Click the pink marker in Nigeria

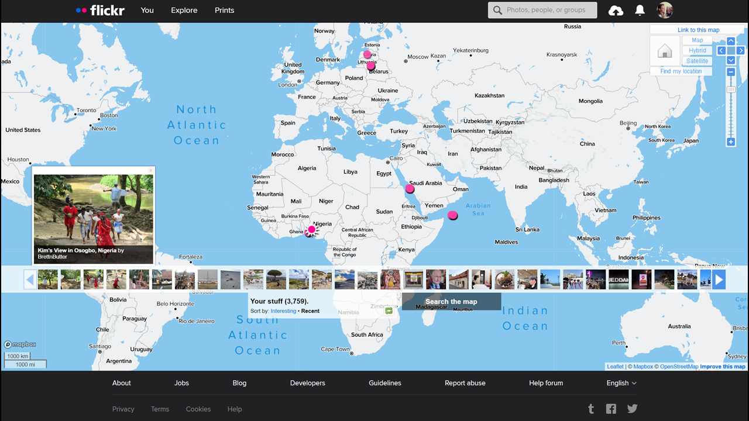312,229
